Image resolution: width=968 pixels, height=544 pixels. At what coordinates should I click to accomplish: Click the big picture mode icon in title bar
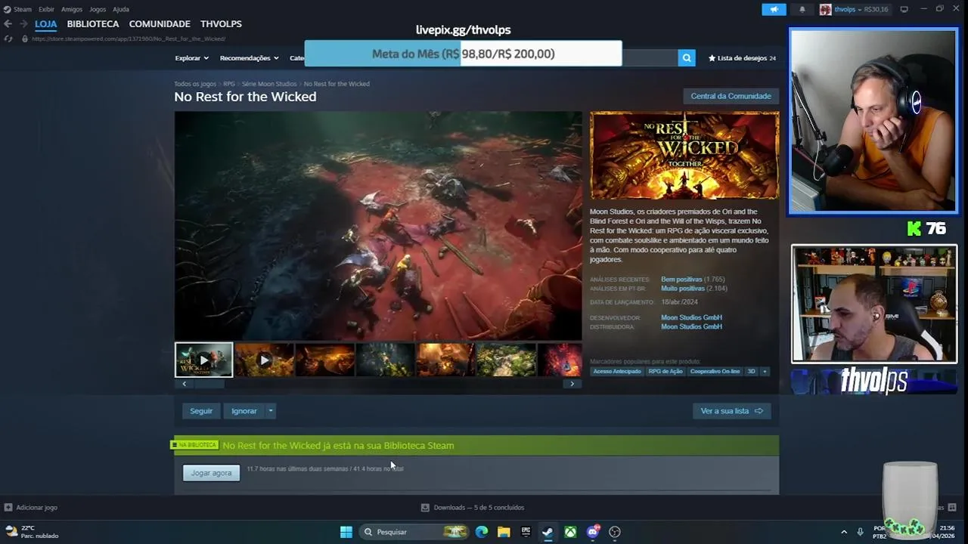click(904, 9)
